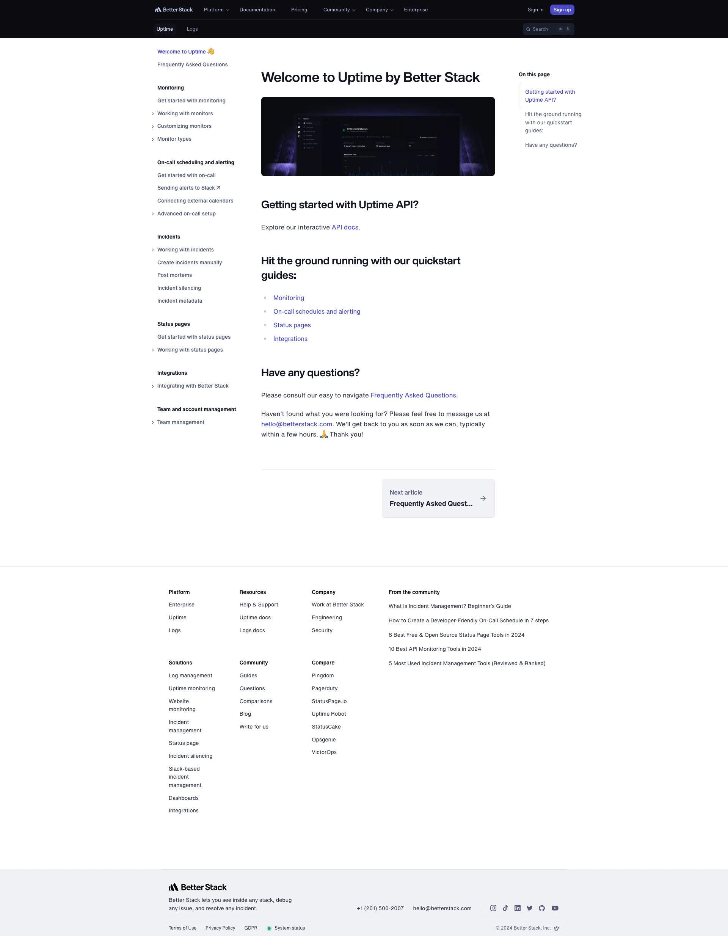Open the API docs link
The width and height of the screenshot is (728, 936).
(x=345, y=226)
